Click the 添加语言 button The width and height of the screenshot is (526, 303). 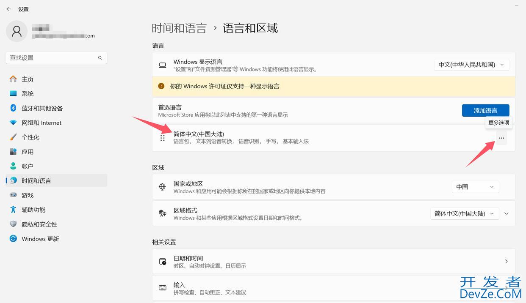click(x=485, y=110)
